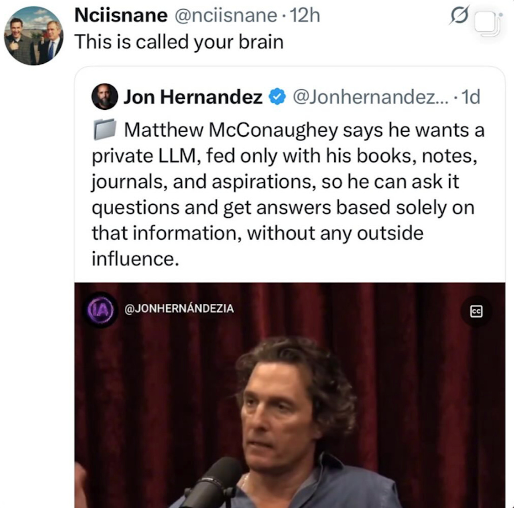This screenshot has width=514, height=508.
Task: Open the Jon Hernandez display name
Action: coord(193,97)
